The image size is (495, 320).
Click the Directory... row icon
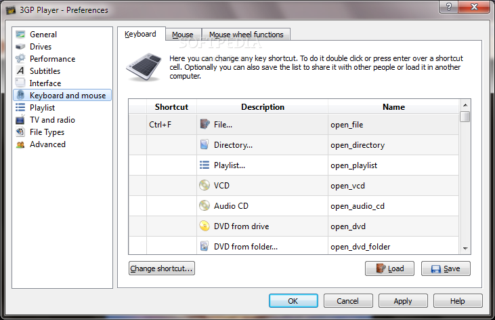pos(205,144)
